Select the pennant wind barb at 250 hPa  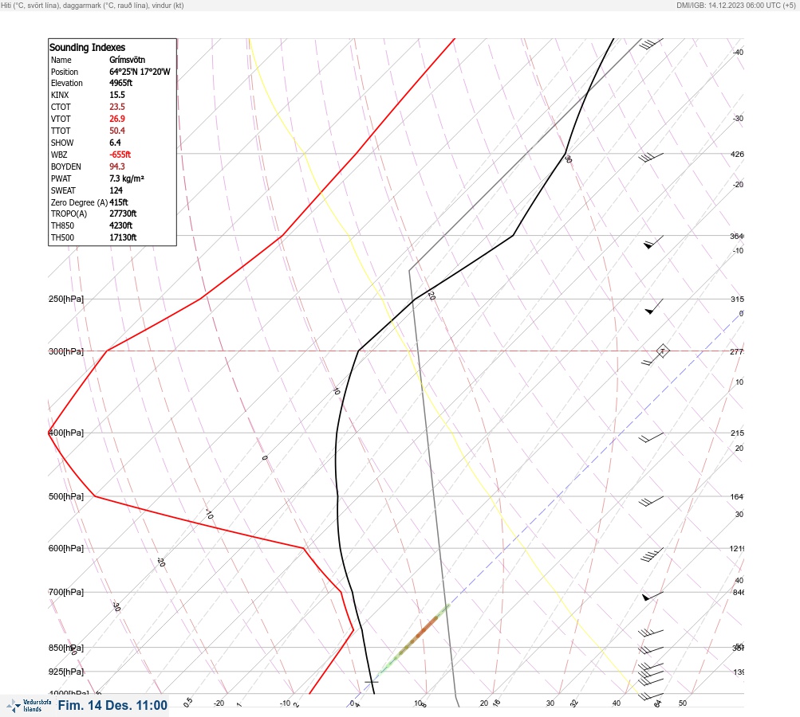pyautogui.click(x=653, y=307)
